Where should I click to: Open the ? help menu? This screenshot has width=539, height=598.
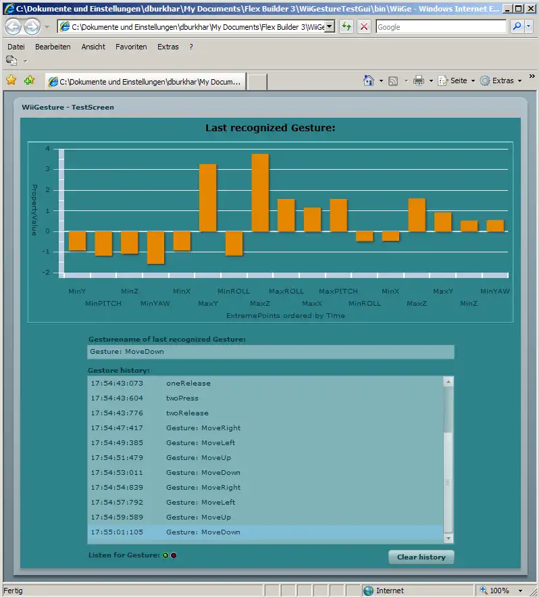click(191, 47)
